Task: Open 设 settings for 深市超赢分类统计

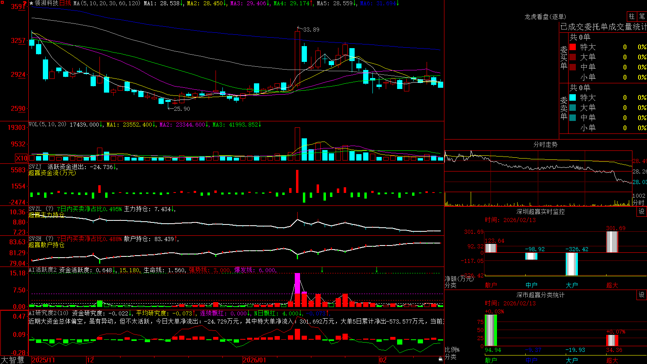Action: click(642, 295)
